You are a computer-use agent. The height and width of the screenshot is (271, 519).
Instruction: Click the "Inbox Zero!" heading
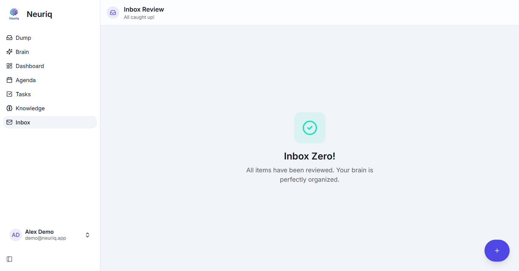pos(310,156)
